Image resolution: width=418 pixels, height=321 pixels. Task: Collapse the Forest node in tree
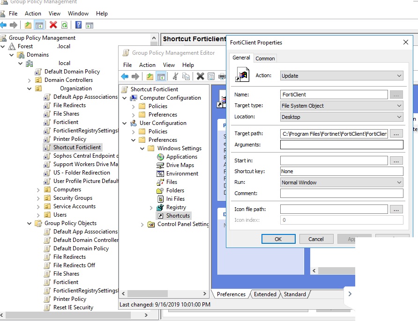3,47
